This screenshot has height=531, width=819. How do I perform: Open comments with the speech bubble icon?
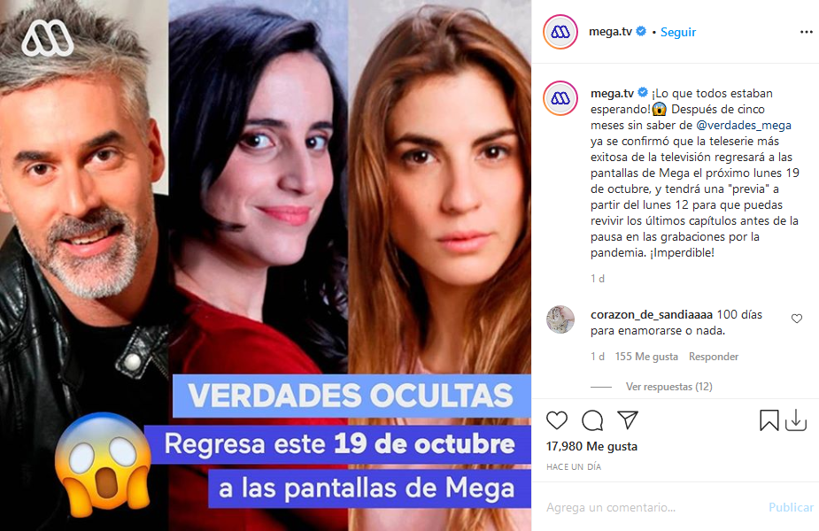point(592,420)
